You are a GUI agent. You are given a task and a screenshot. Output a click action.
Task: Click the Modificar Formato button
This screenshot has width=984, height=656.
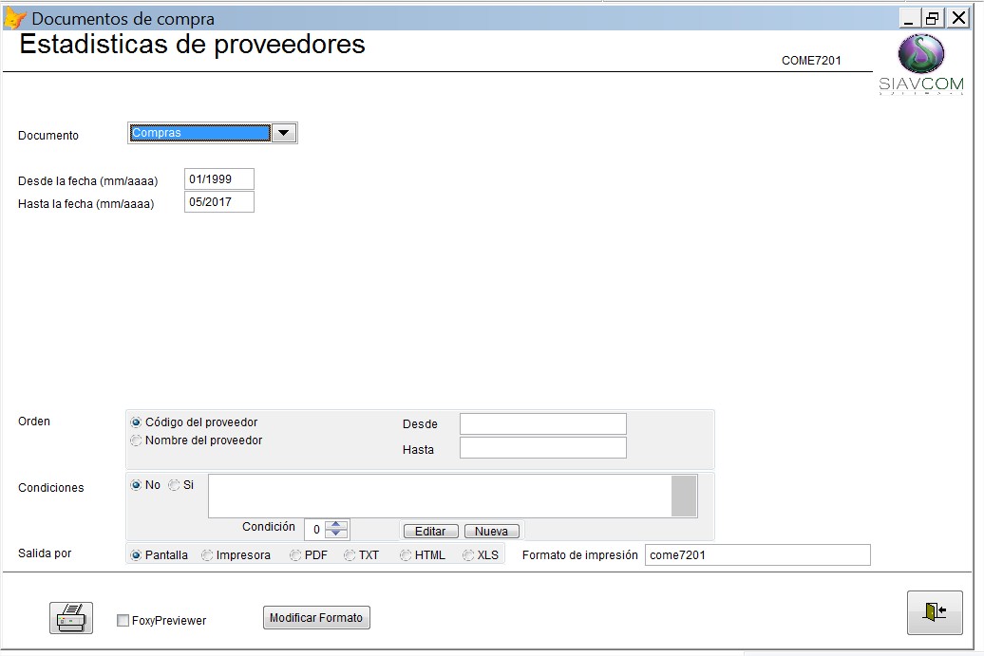[x=316, y=618]
